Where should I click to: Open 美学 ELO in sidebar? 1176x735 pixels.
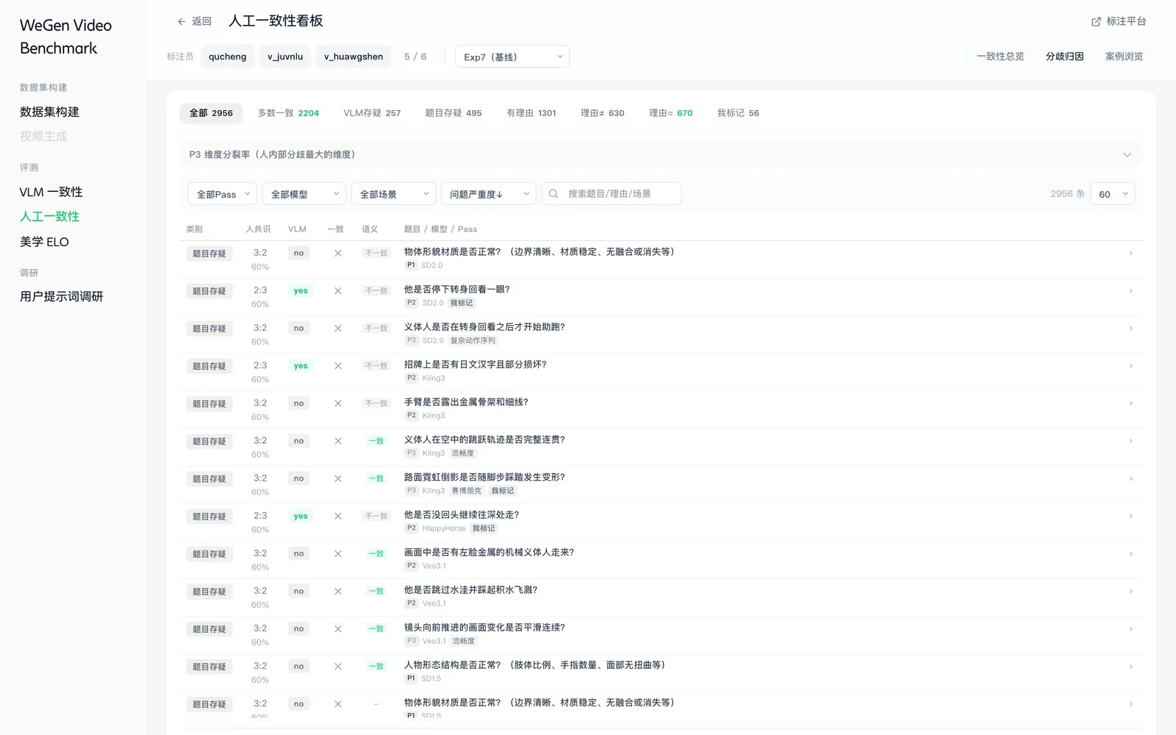click(x=44, y=242)
